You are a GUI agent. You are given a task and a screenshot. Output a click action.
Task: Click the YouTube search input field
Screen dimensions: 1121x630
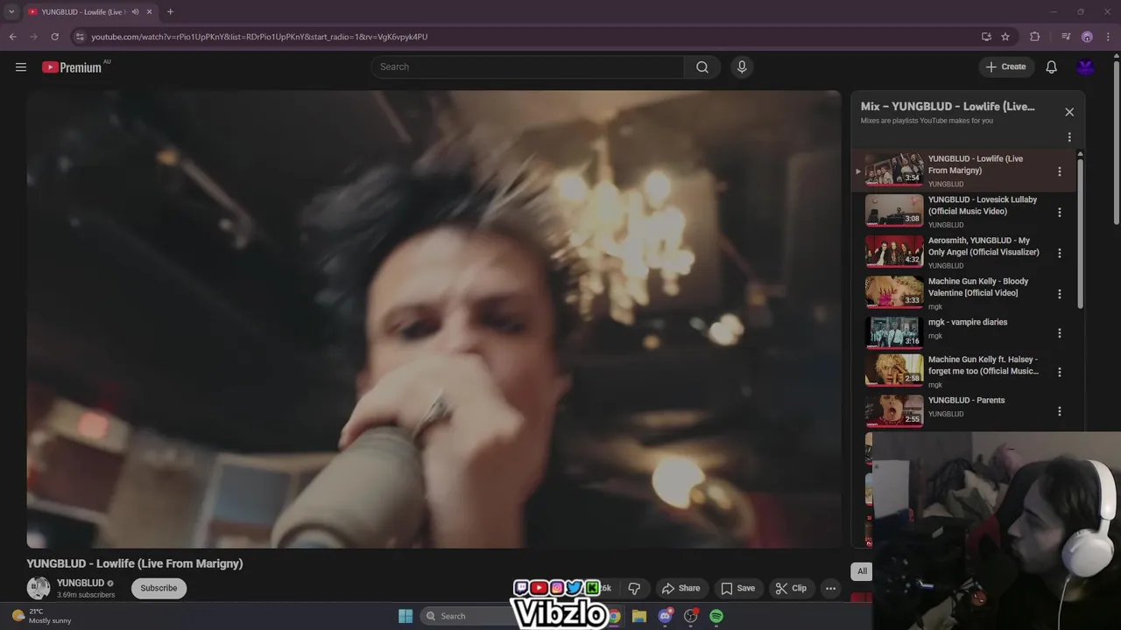pyautogui.click(x=527, y=66)
